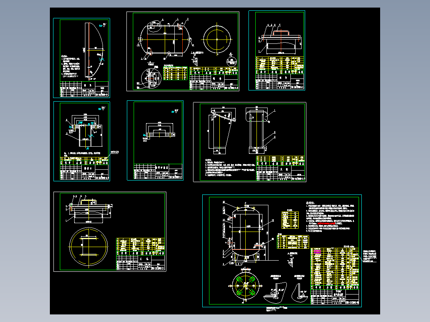Image resolution: width=430 pixels, height=322 pixels.
Task: Select the yellow nozzle schedule table in assembly sheet
Action: pos(293,242)
